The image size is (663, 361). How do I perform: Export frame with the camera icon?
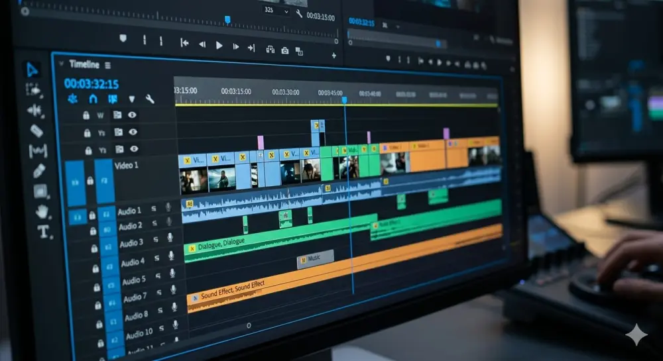285,50
